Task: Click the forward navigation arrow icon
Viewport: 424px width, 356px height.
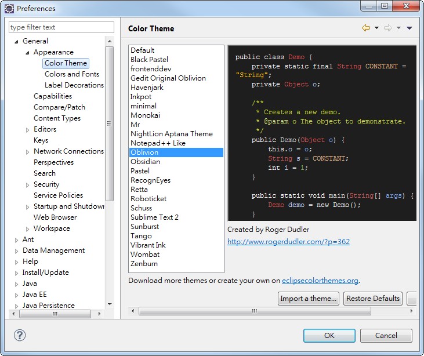Action: [388, 28]
